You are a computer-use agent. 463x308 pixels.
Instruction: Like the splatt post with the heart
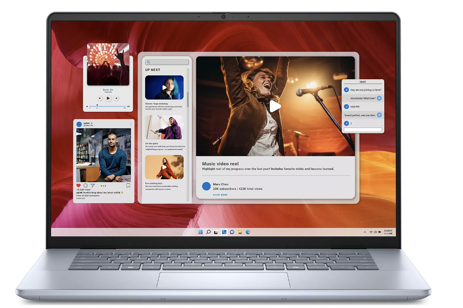pyautogui.click(x=78, y=186)
